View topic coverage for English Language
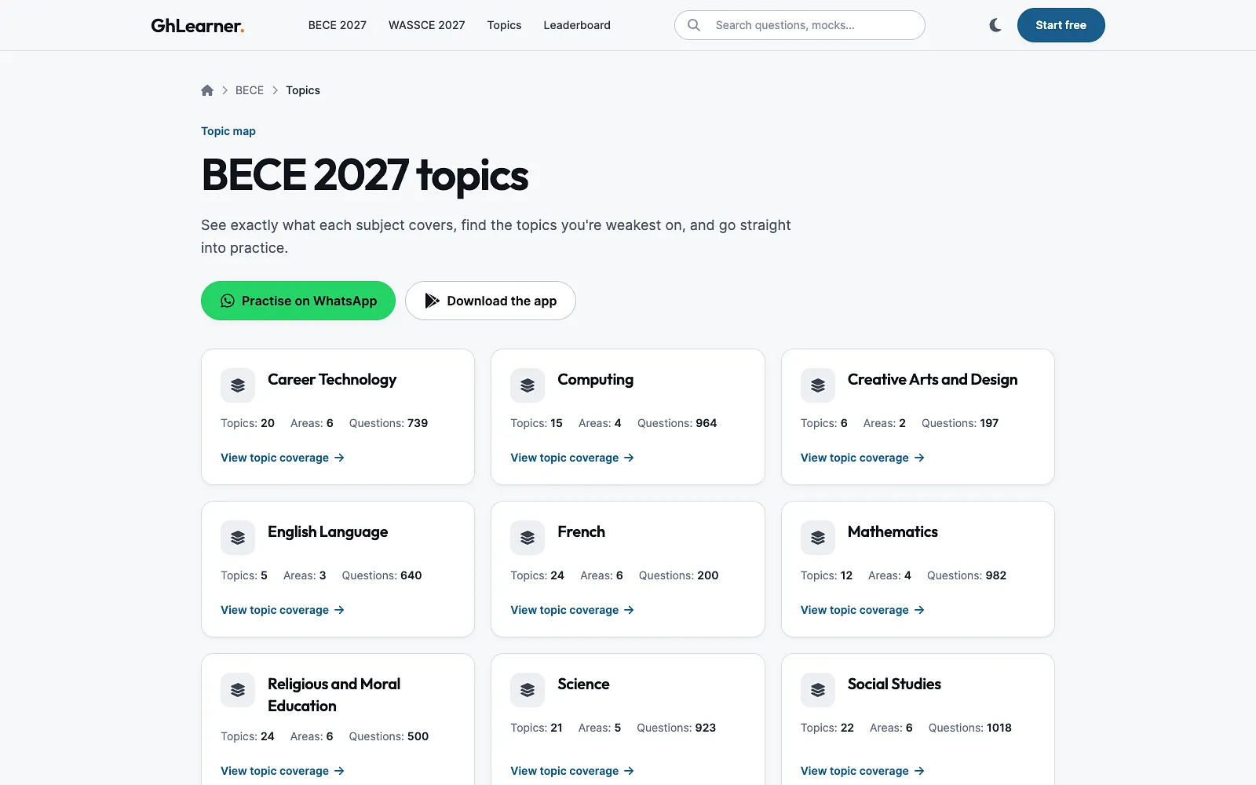Image resolution: width=1256 pixels, height=785 pixels. pyautogui.click(x=283, y=610)
